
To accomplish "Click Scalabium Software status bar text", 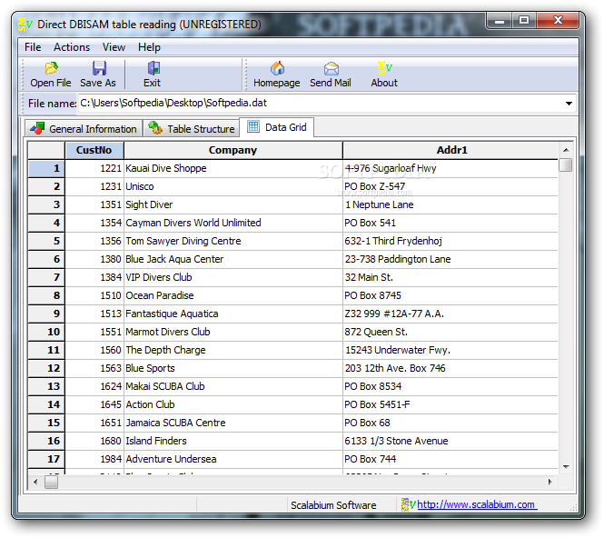I will coord(333,505).
